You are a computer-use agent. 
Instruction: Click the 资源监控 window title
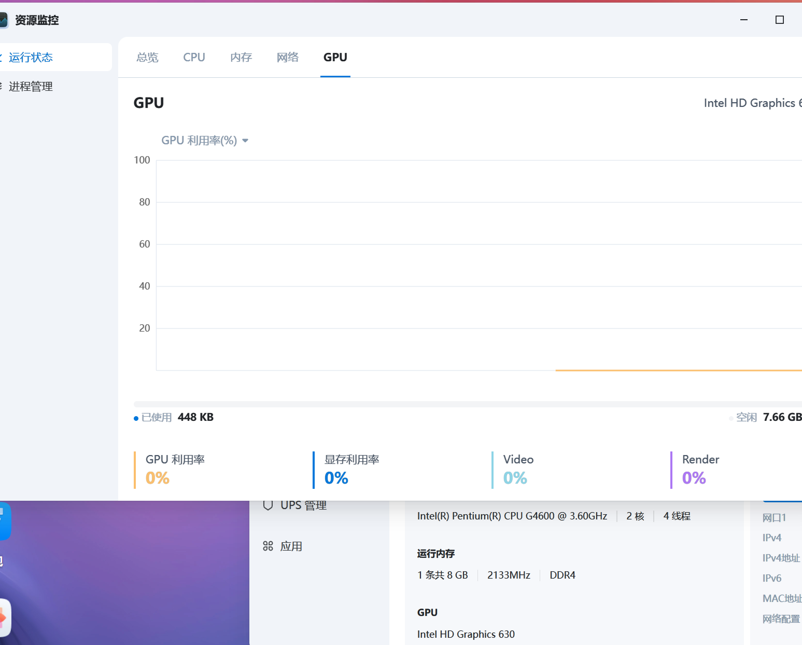(x=37, y=20)
